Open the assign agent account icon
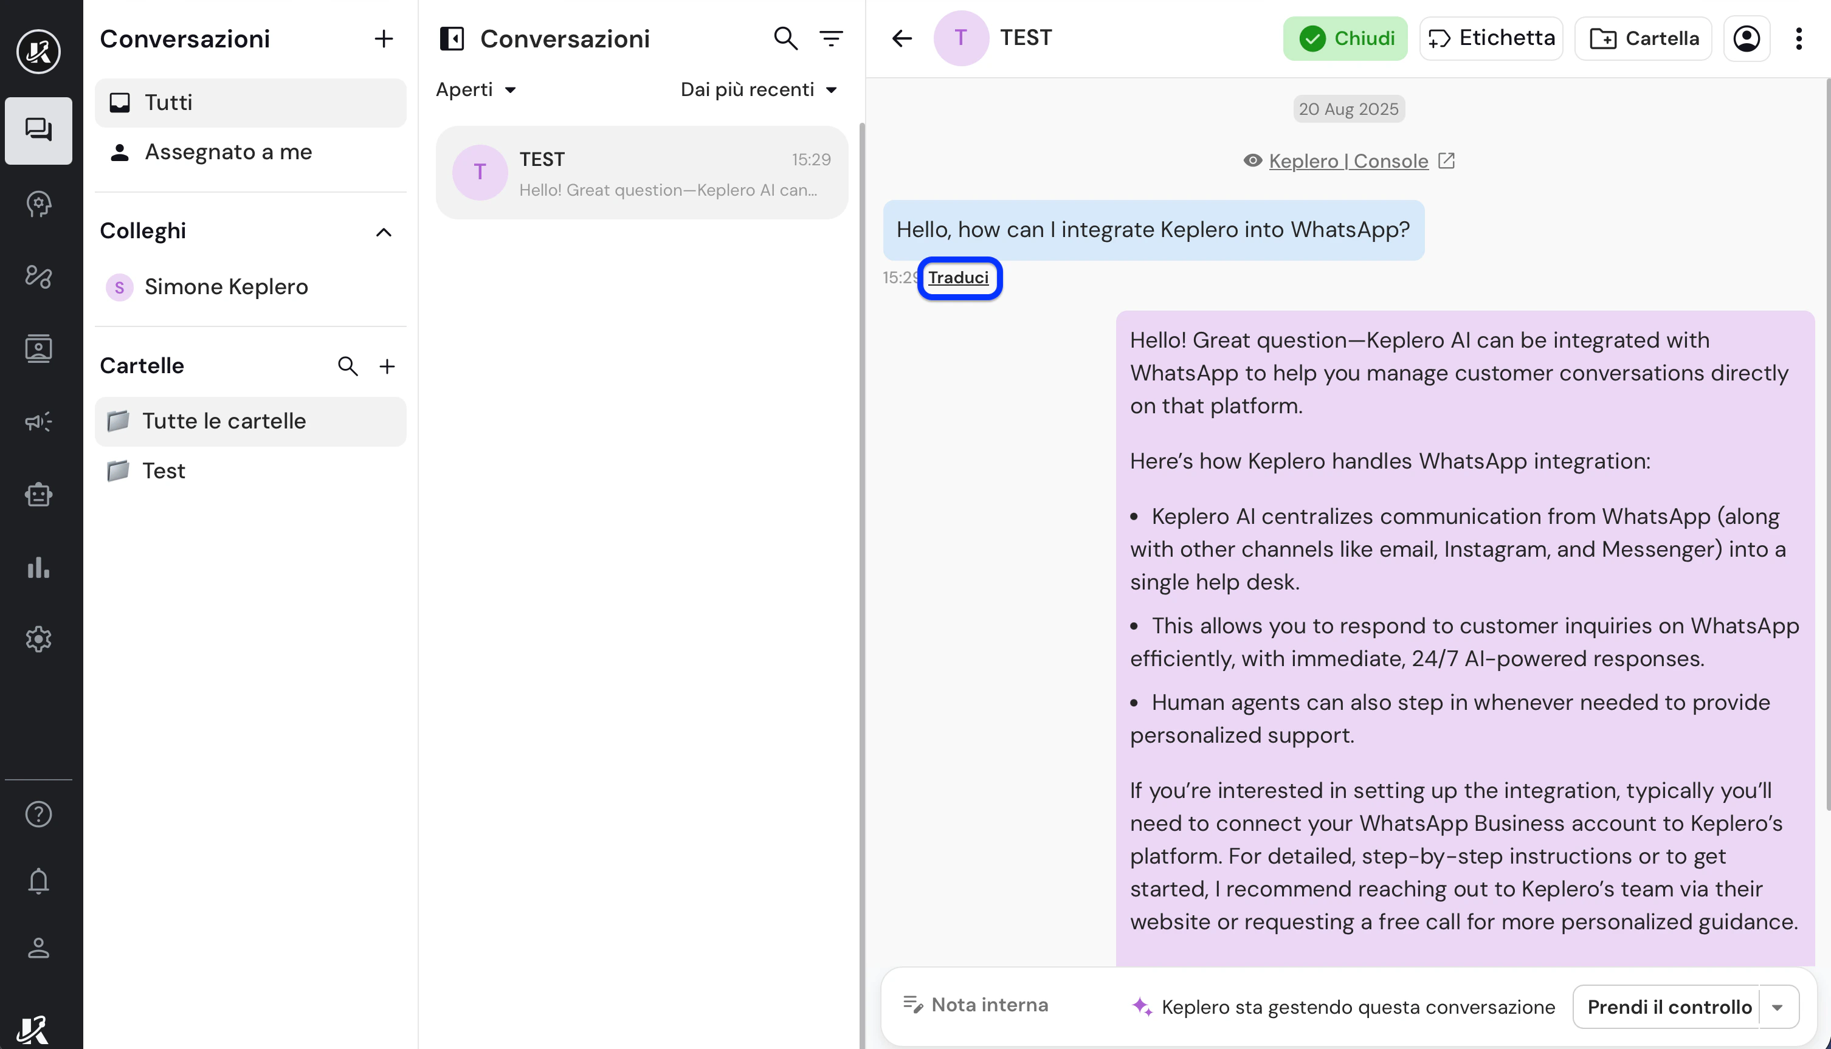 coord(1747,38)
